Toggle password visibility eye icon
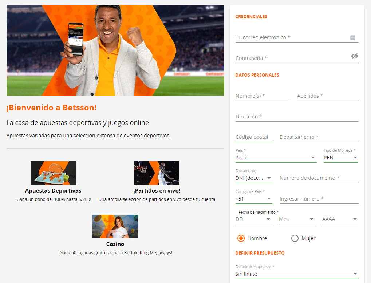This screenshot has height=283, width=371. coord(355,56)
